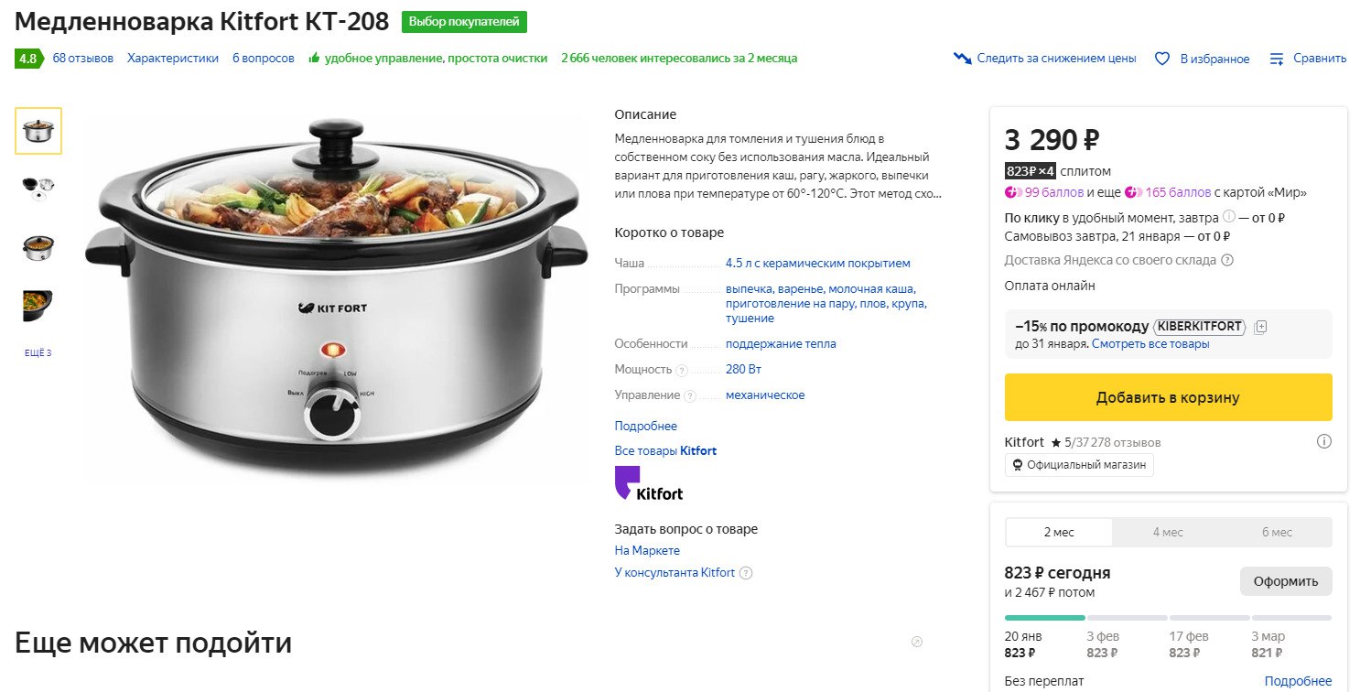Expand product details via Подробнее under specs
This screenshot has width=1360, height=692.
click(646, 426)
